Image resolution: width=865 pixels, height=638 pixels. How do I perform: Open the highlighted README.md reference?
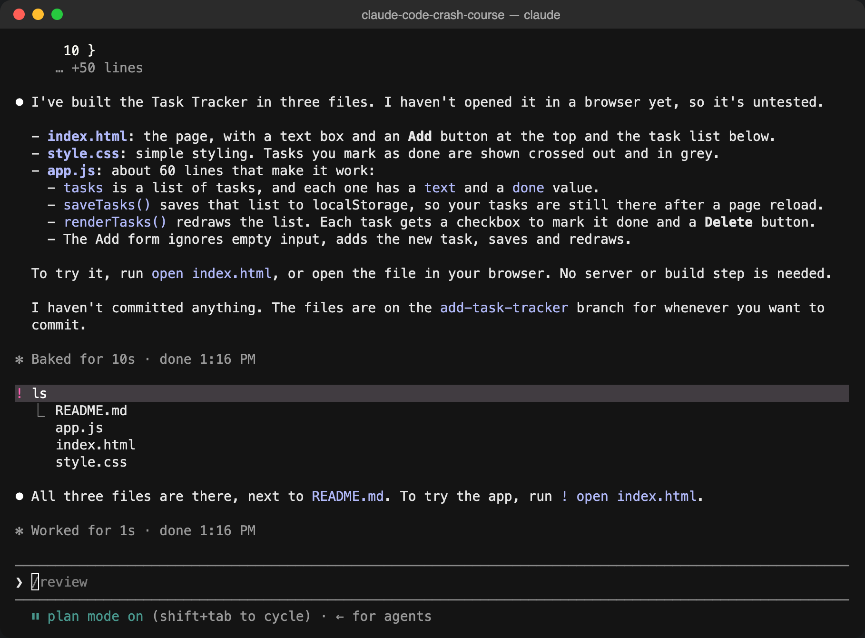coord(347,496)
